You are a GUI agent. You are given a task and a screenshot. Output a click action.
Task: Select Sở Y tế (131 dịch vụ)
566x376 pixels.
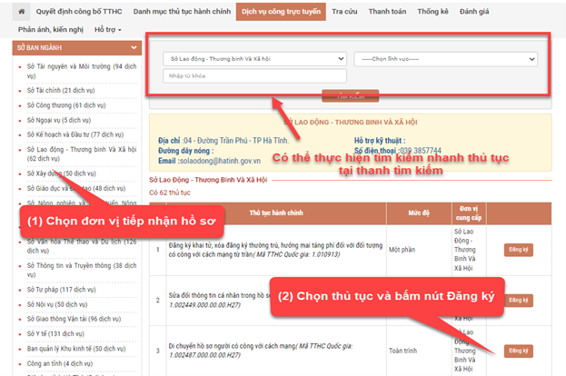(x=55, y=334)
